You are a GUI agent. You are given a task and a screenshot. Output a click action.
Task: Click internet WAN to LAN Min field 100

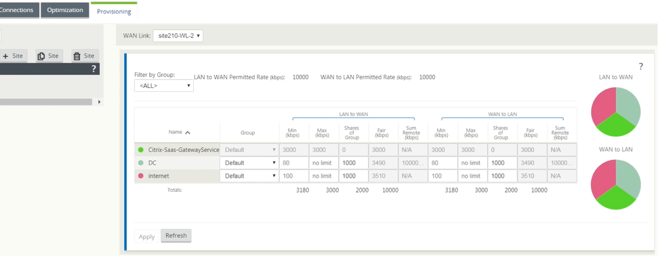coord(442,176)
